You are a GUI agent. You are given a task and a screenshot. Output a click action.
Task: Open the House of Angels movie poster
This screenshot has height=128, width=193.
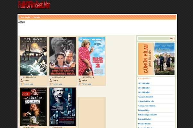coord(62,56)
